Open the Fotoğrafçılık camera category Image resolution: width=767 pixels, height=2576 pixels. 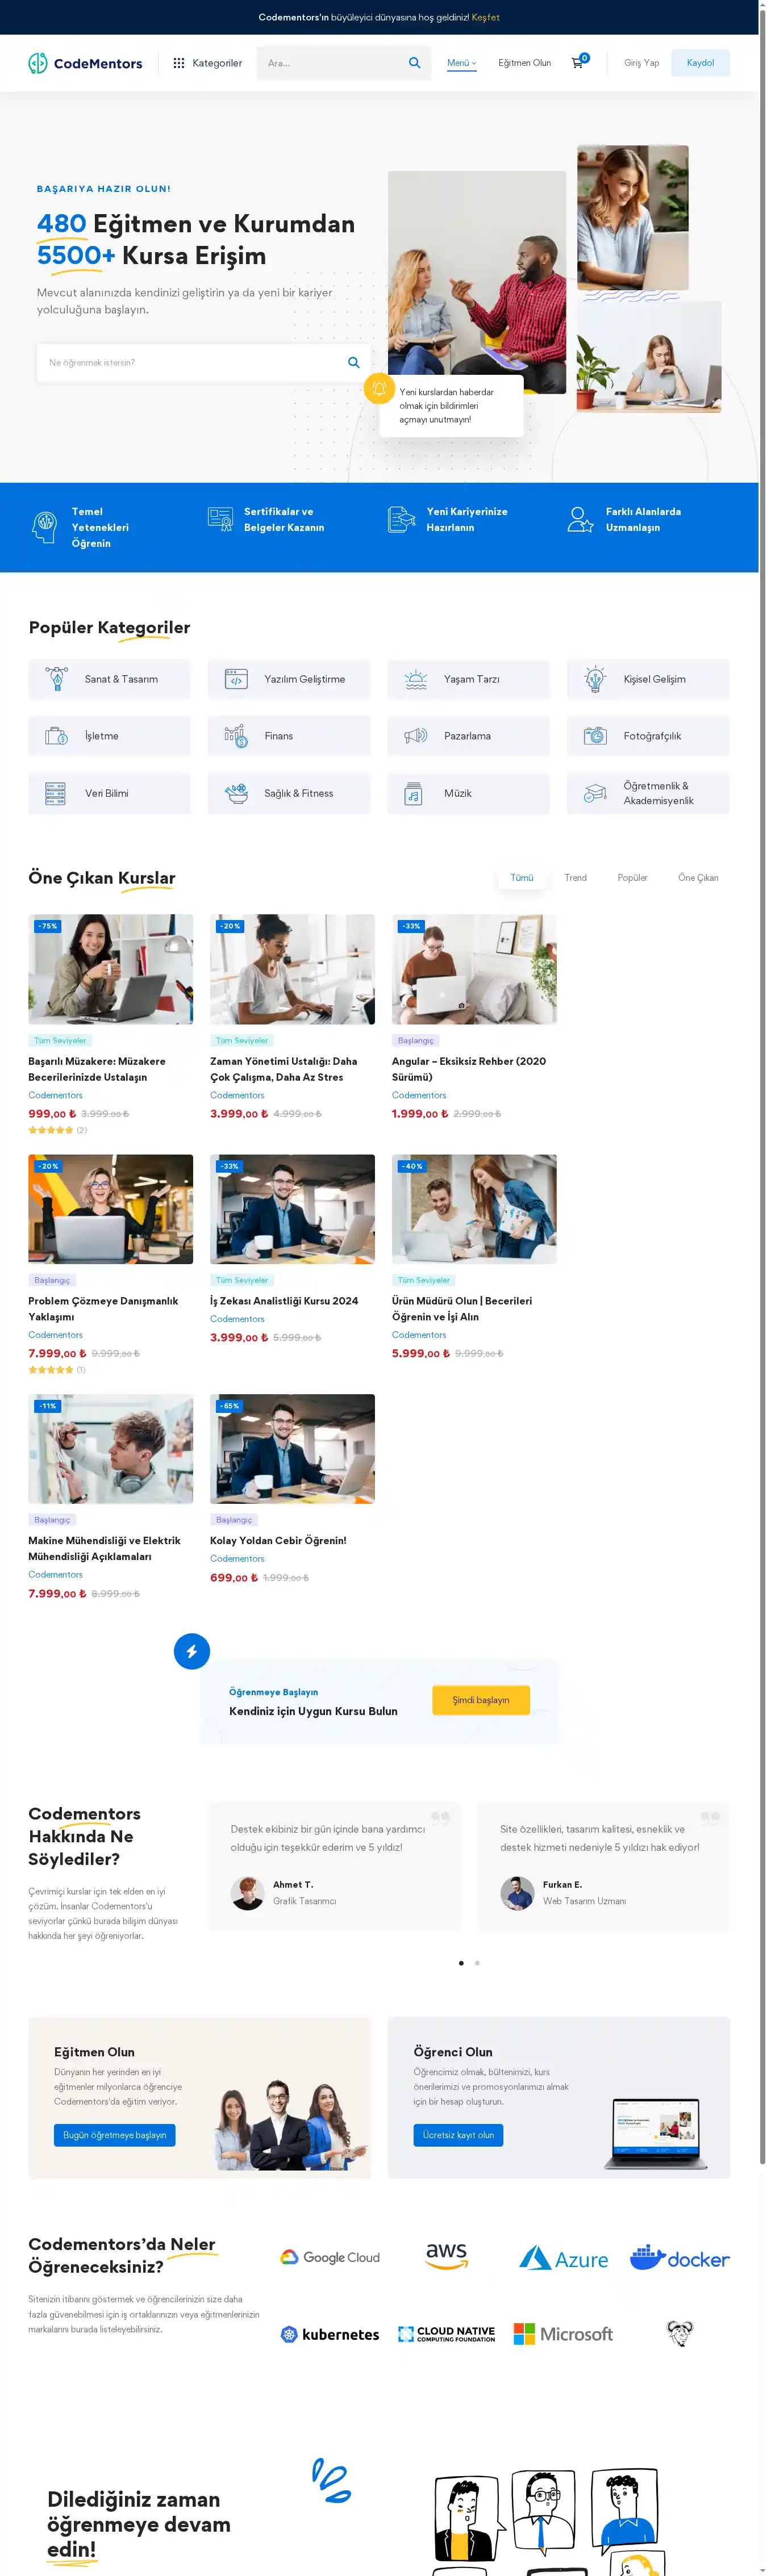(x=647, y=736)
